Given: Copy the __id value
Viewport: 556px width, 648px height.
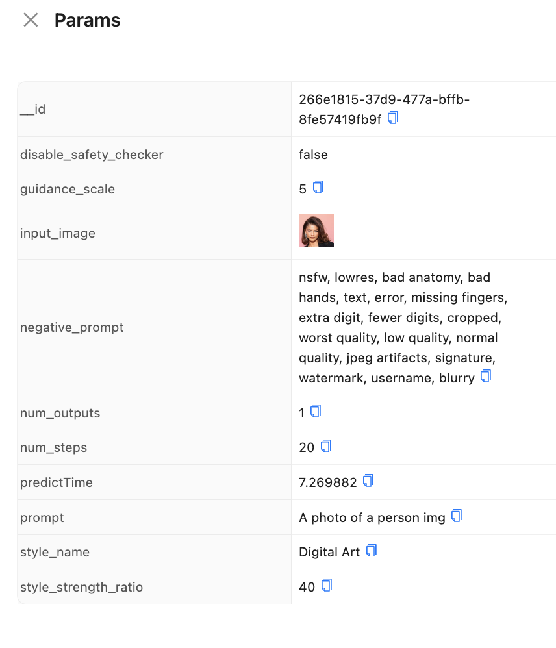Looking at the screenshot, I should [393, 118].
